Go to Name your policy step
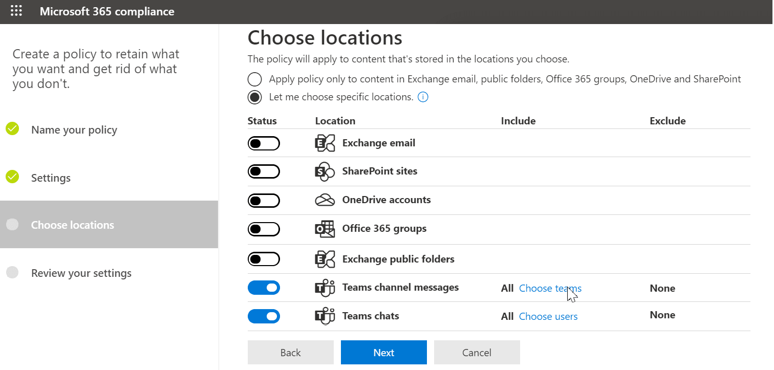Image resolution: width=774 pixels, height=370 pixels. click(x=74, y=130)
